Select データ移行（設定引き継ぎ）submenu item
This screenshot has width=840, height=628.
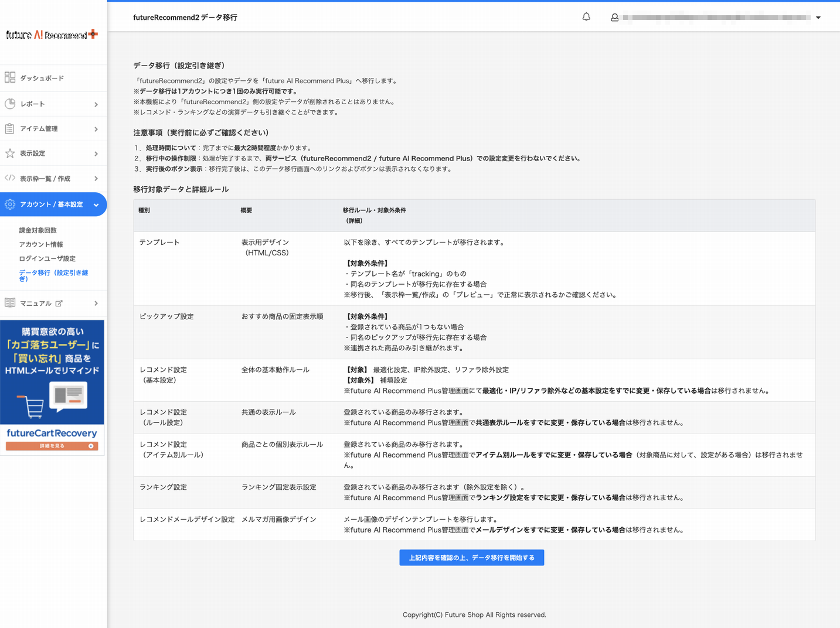tap(53, 275)
